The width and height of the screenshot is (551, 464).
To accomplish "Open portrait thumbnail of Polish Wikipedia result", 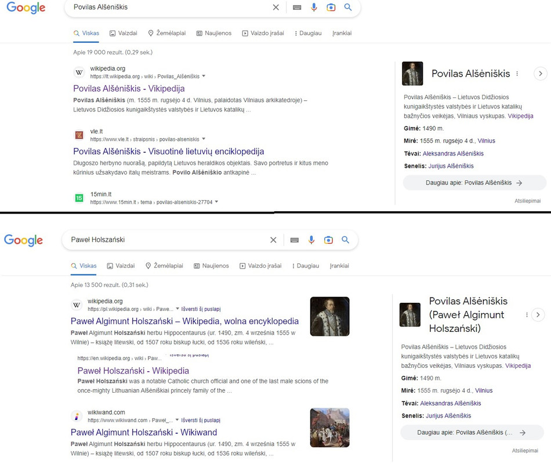I will 329,316.
